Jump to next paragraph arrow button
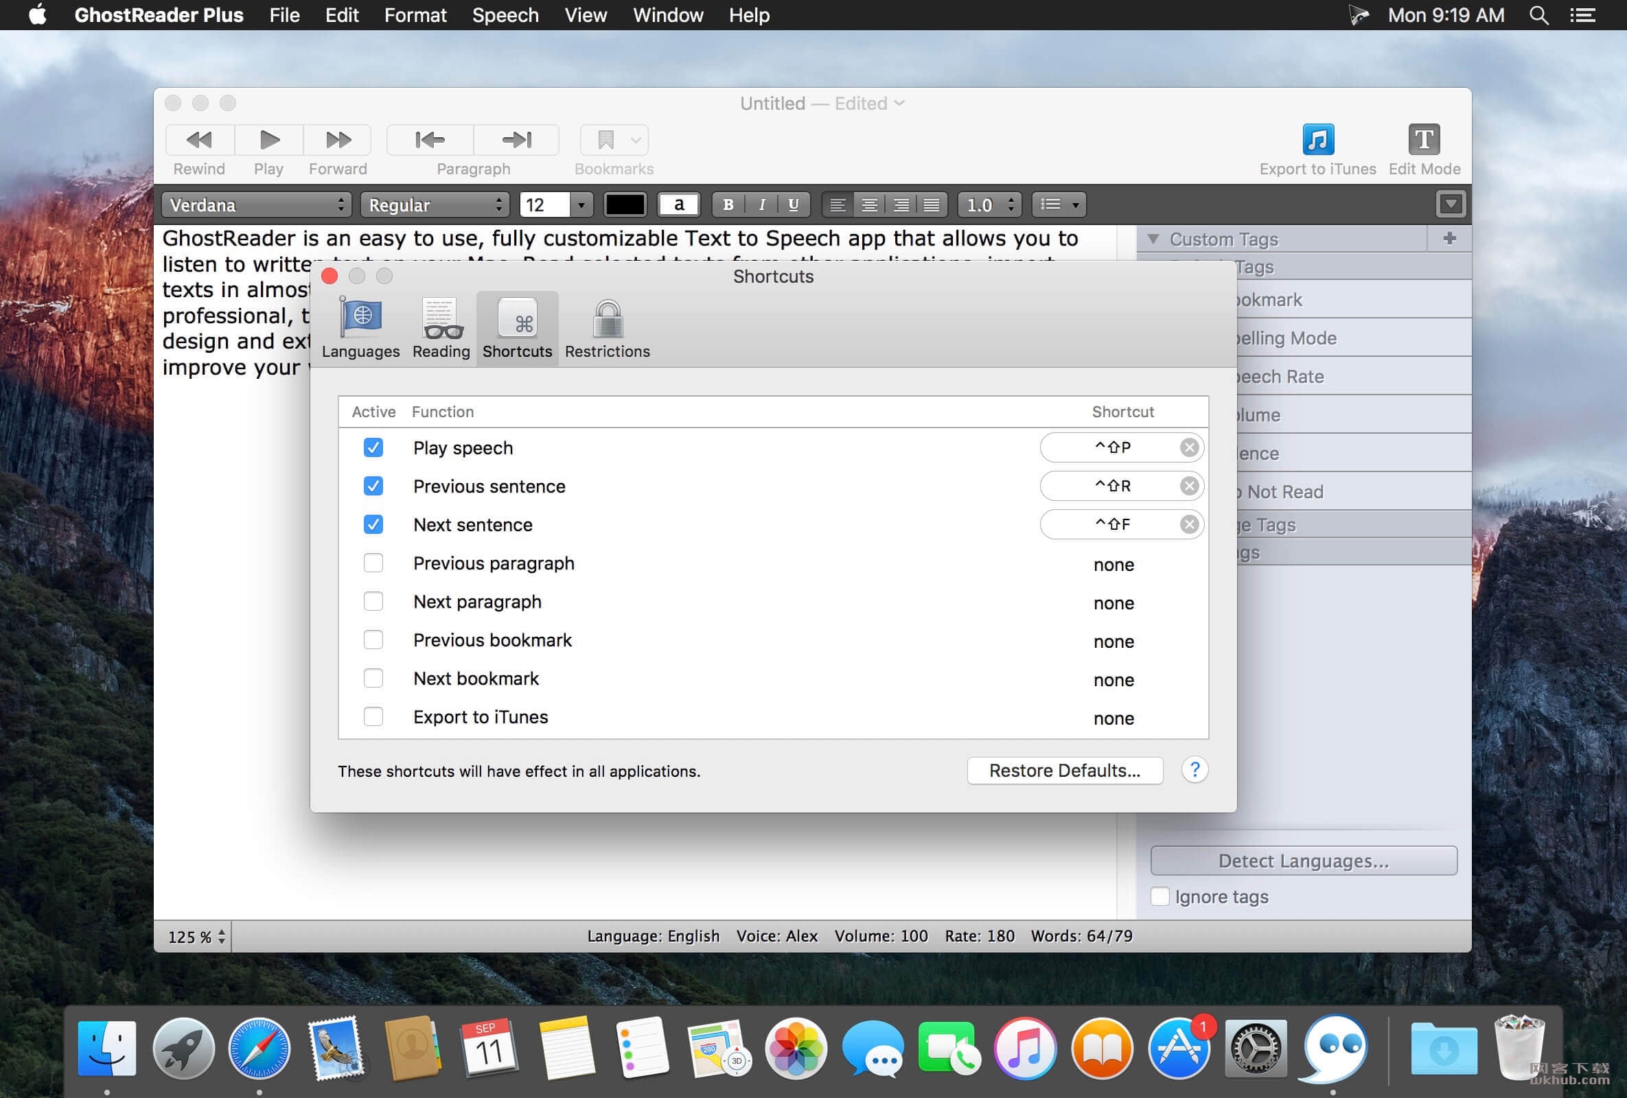 pos(517,140)
